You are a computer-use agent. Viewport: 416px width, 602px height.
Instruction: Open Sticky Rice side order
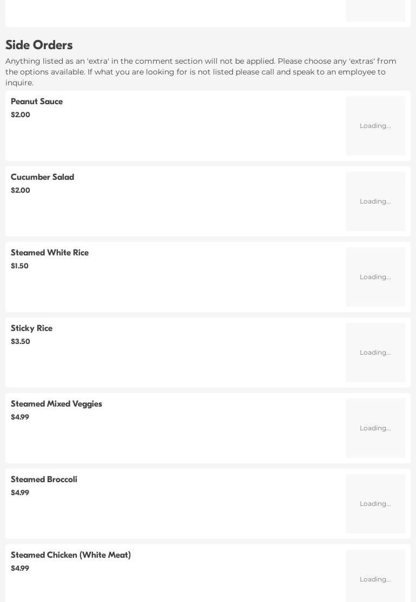(x=31, y=328)
